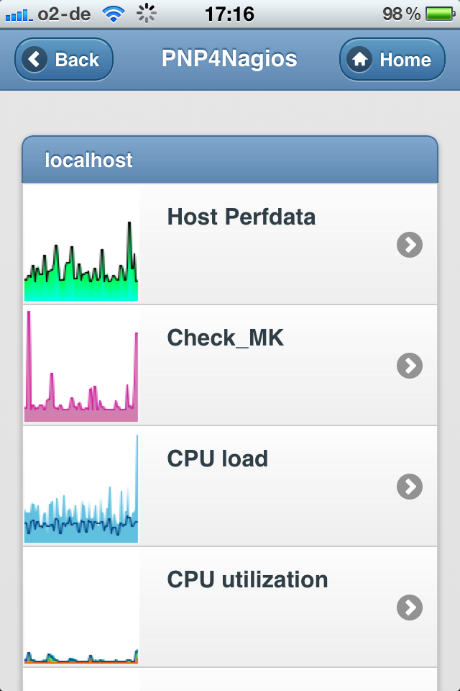Select the Host Perfdata green graph thumbnail
Screen dimensions: 460x691
[81, 244]
